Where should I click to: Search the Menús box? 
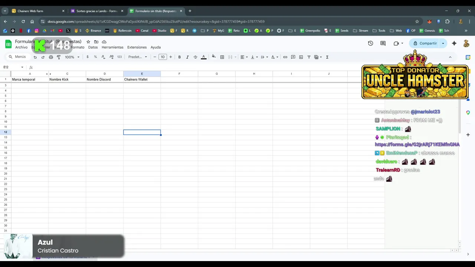pyautogui.click(x=17, y=57)
